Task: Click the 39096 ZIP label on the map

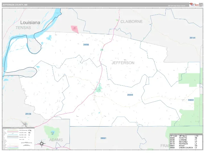Action: 86,45
